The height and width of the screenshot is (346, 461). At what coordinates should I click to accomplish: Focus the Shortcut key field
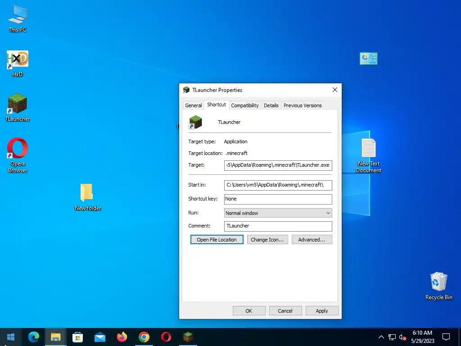pyautogui.click(x=278, y=199)
